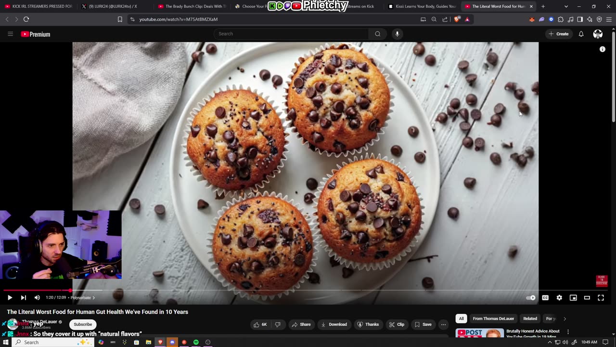Open Brave Shields lion icon
The height and width of the screenshot is (347, 616).
pyautogui.click(x=457, y=19)
